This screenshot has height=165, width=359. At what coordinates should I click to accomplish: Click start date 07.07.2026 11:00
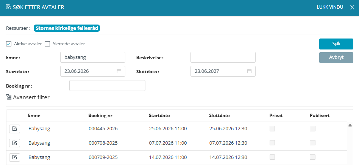[168, 143]
